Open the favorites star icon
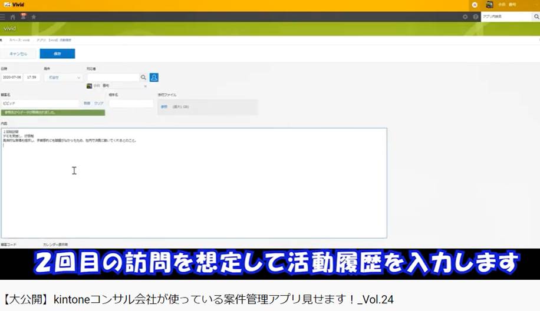540x311 pixels. point(34,17)
